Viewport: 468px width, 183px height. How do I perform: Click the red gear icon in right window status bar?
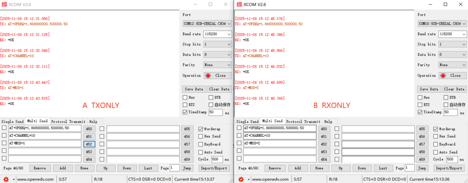239,179
